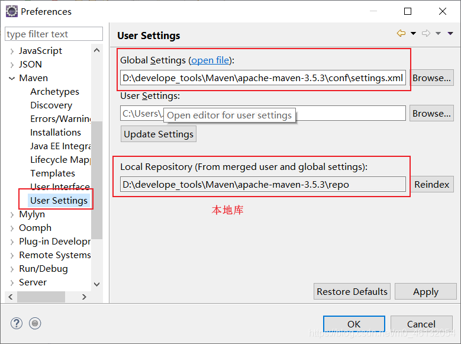Click horizontal scrollbar left arrow

[x=11, y=297]
